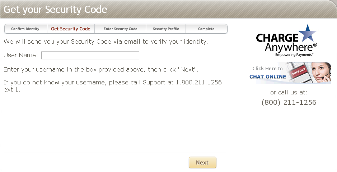Click the "or call us at:" text

tap(289, 93)
